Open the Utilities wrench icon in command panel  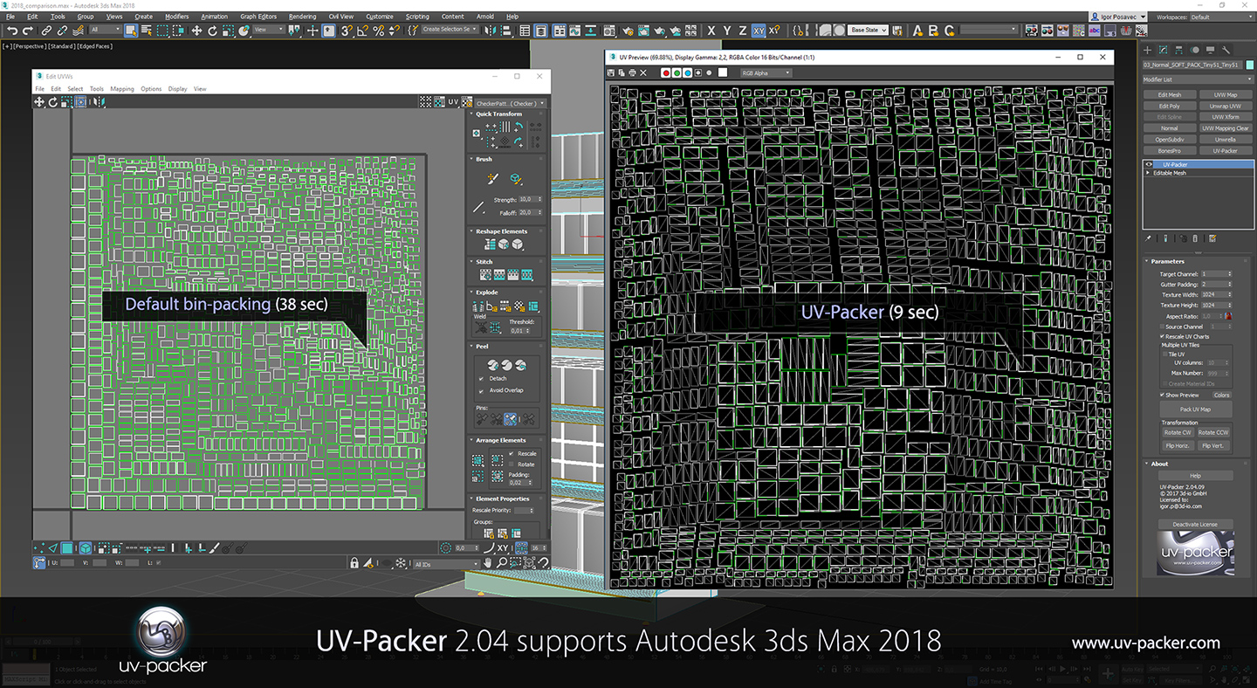pyautogui.click(x=1226, y=50)
